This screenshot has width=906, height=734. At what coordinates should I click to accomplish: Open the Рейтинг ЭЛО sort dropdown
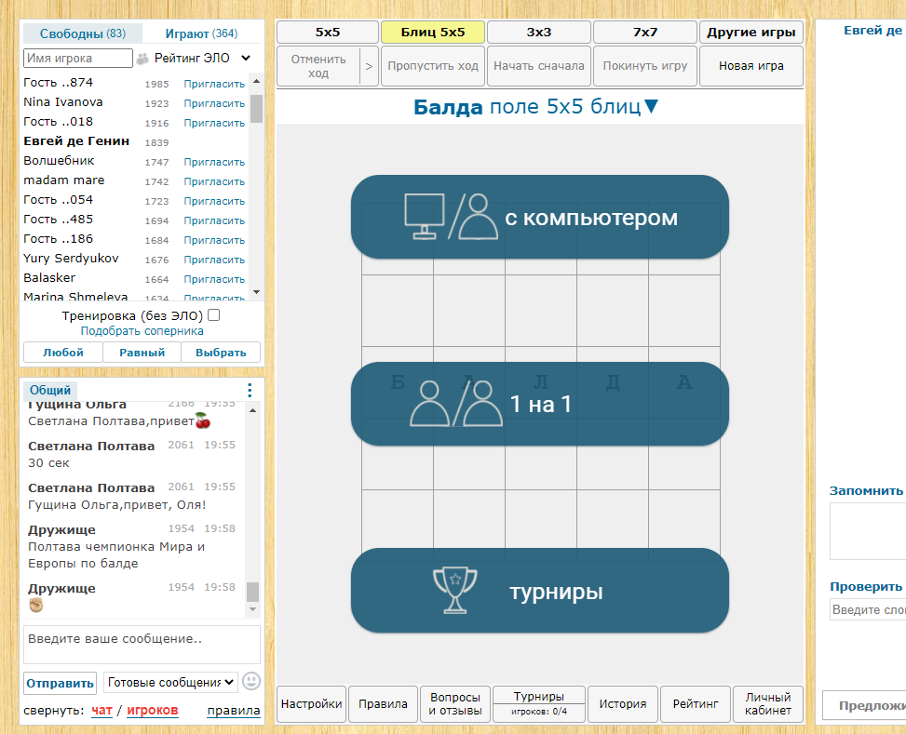click(202, 59)
